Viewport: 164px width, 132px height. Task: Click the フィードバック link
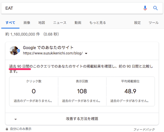click(x=144, y=129)
